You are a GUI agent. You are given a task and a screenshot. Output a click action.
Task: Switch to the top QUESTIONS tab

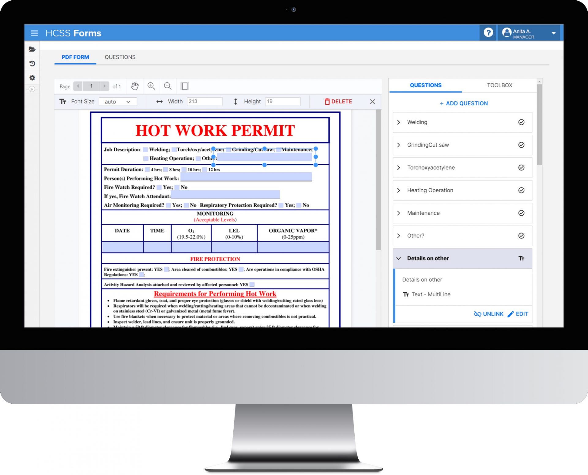(x=120, y=57)
